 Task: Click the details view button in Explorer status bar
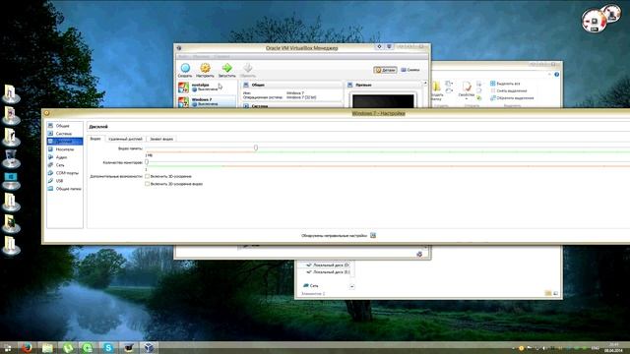click(548, 293)
